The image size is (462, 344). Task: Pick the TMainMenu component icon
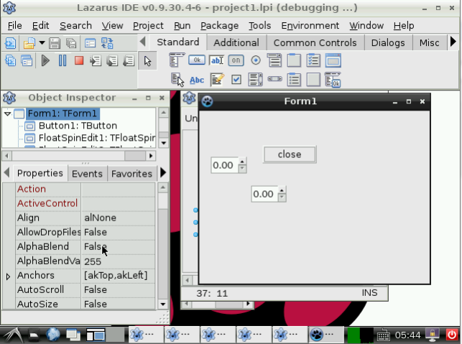point(177,60)
